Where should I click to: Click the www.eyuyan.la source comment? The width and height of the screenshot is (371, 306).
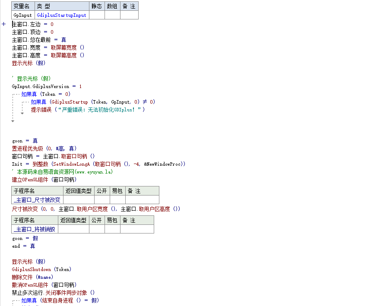tap(62, 172)
